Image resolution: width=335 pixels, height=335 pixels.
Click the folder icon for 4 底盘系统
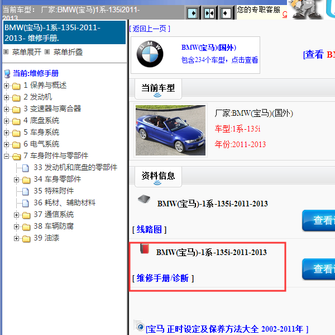16,121
